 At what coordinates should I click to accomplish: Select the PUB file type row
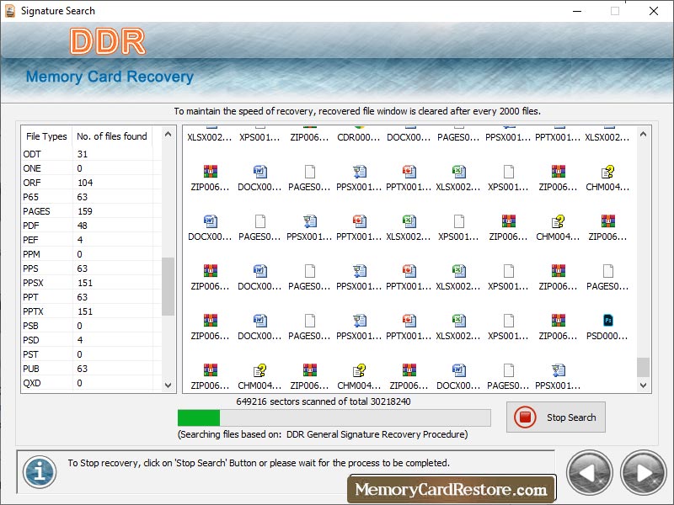pyautogui.click(x=92, y=369)
